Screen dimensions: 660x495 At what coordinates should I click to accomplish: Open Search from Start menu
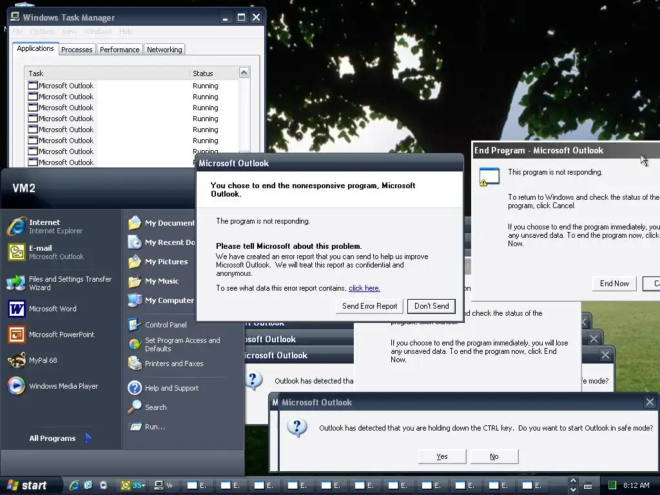point(148,407)
